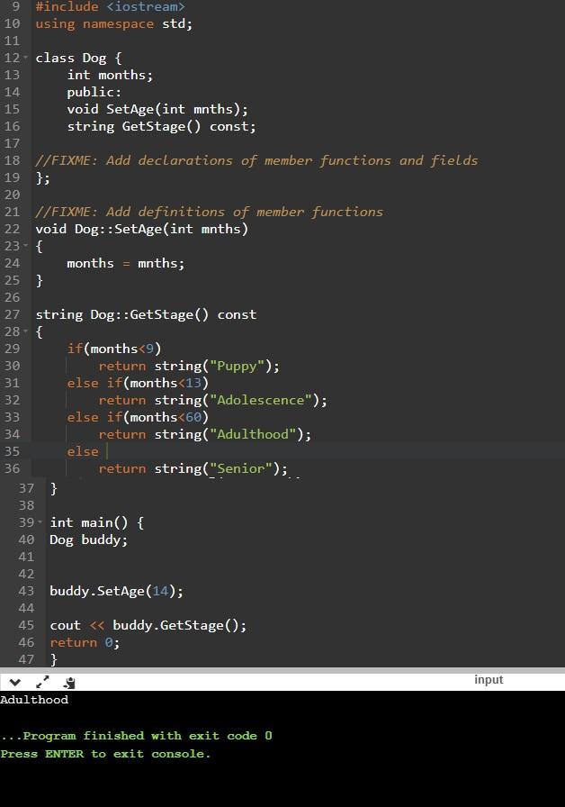565x807 pixels.
Task: Click line number 41 in the gutter
Action: (26, 557)
